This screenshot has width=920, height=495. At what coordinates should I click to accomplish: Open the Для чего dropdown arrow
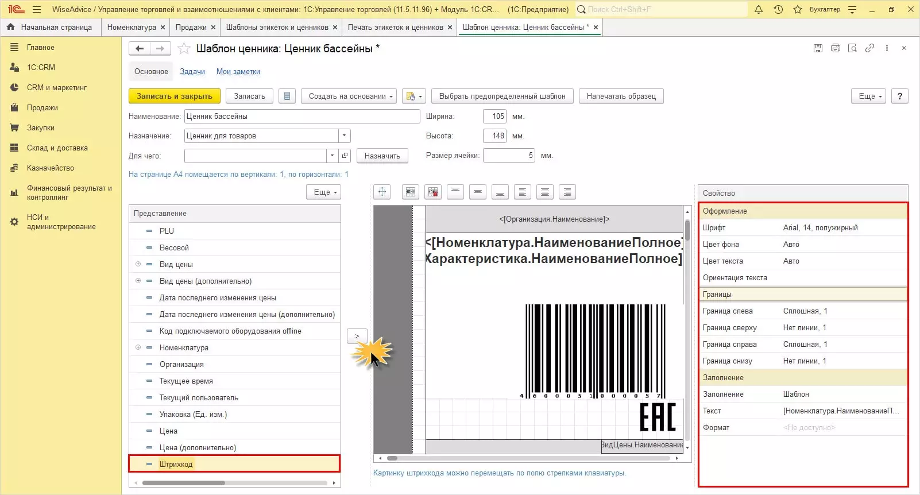click(x=332, y=156)
